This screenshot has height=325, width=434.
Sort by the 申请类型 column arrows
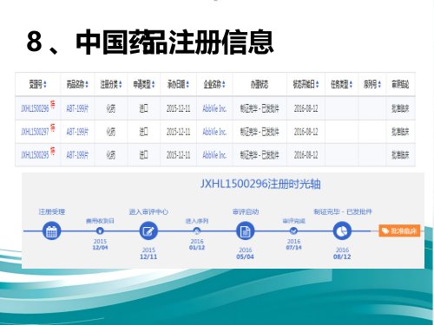pos(153,84)
